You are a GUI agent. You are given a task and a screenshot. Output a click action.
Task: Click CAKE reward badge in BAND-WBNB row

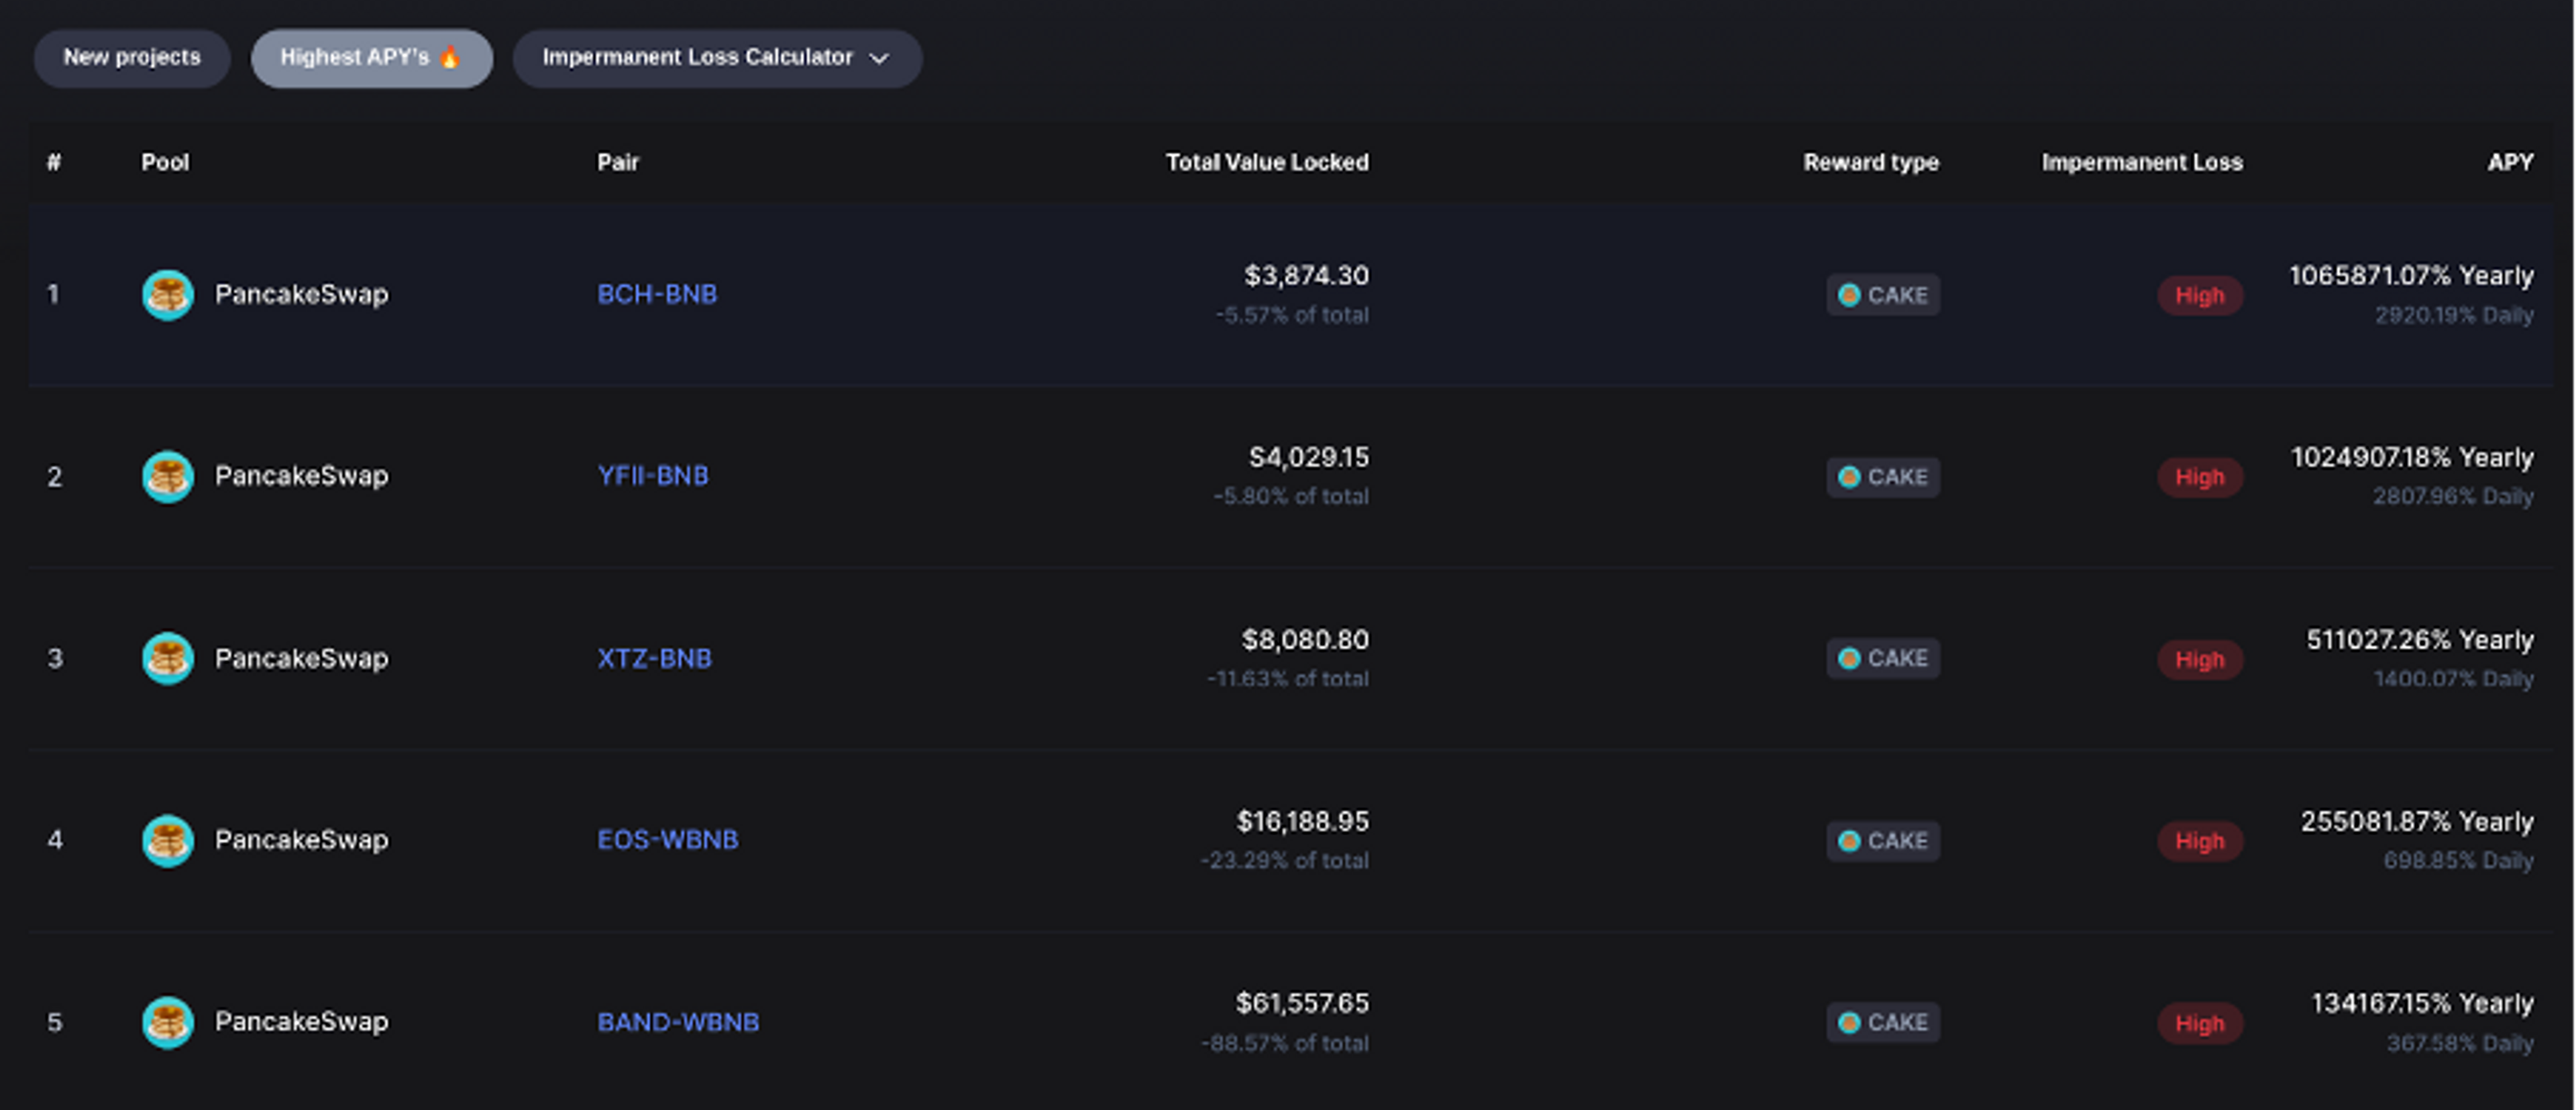pos(1883,1022)
